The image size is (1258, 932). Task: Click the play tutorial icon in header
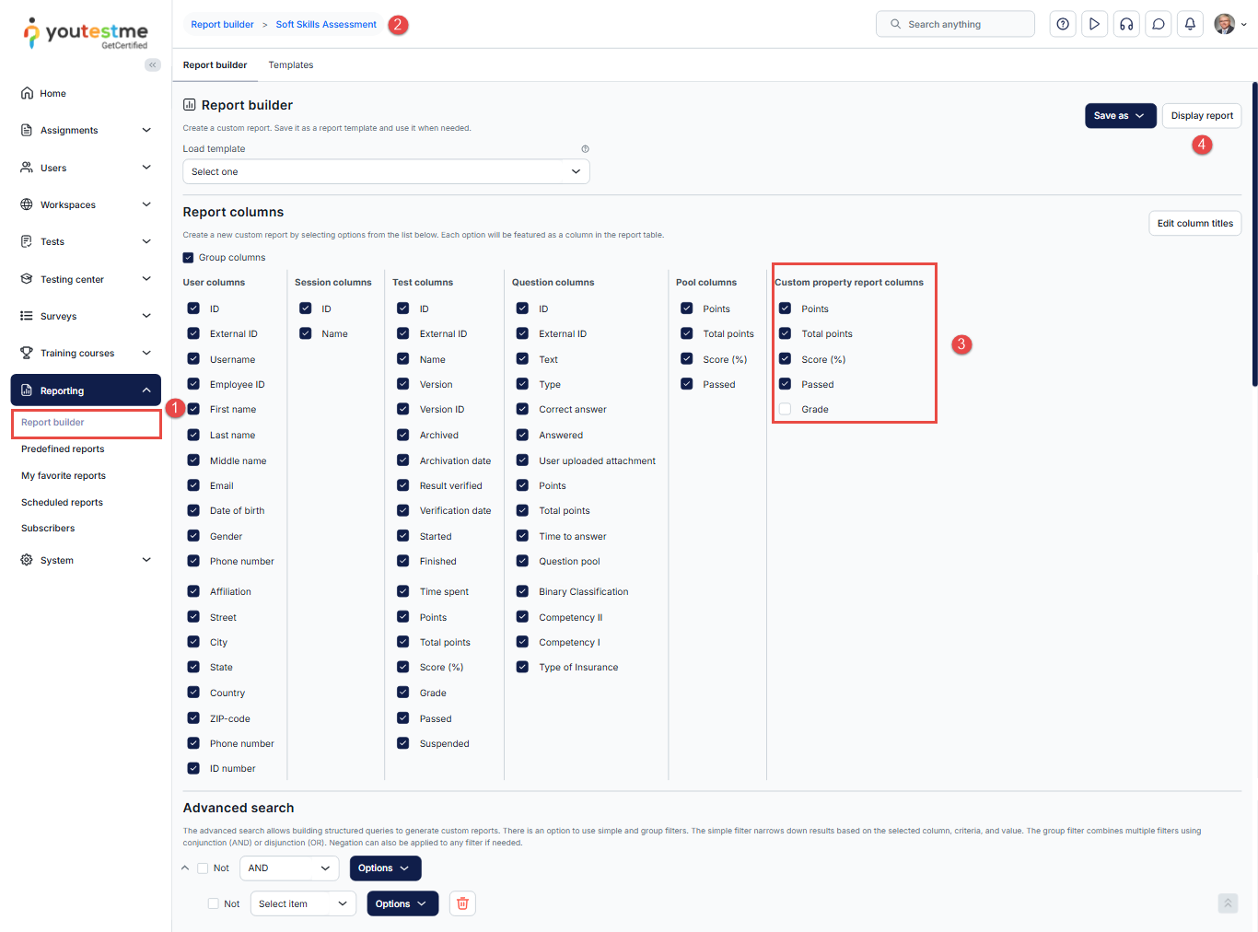1094,25
